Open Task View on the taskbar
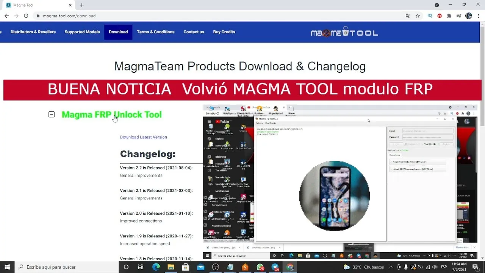This screenshot has height=273, width=485. [x=141, y=267]
